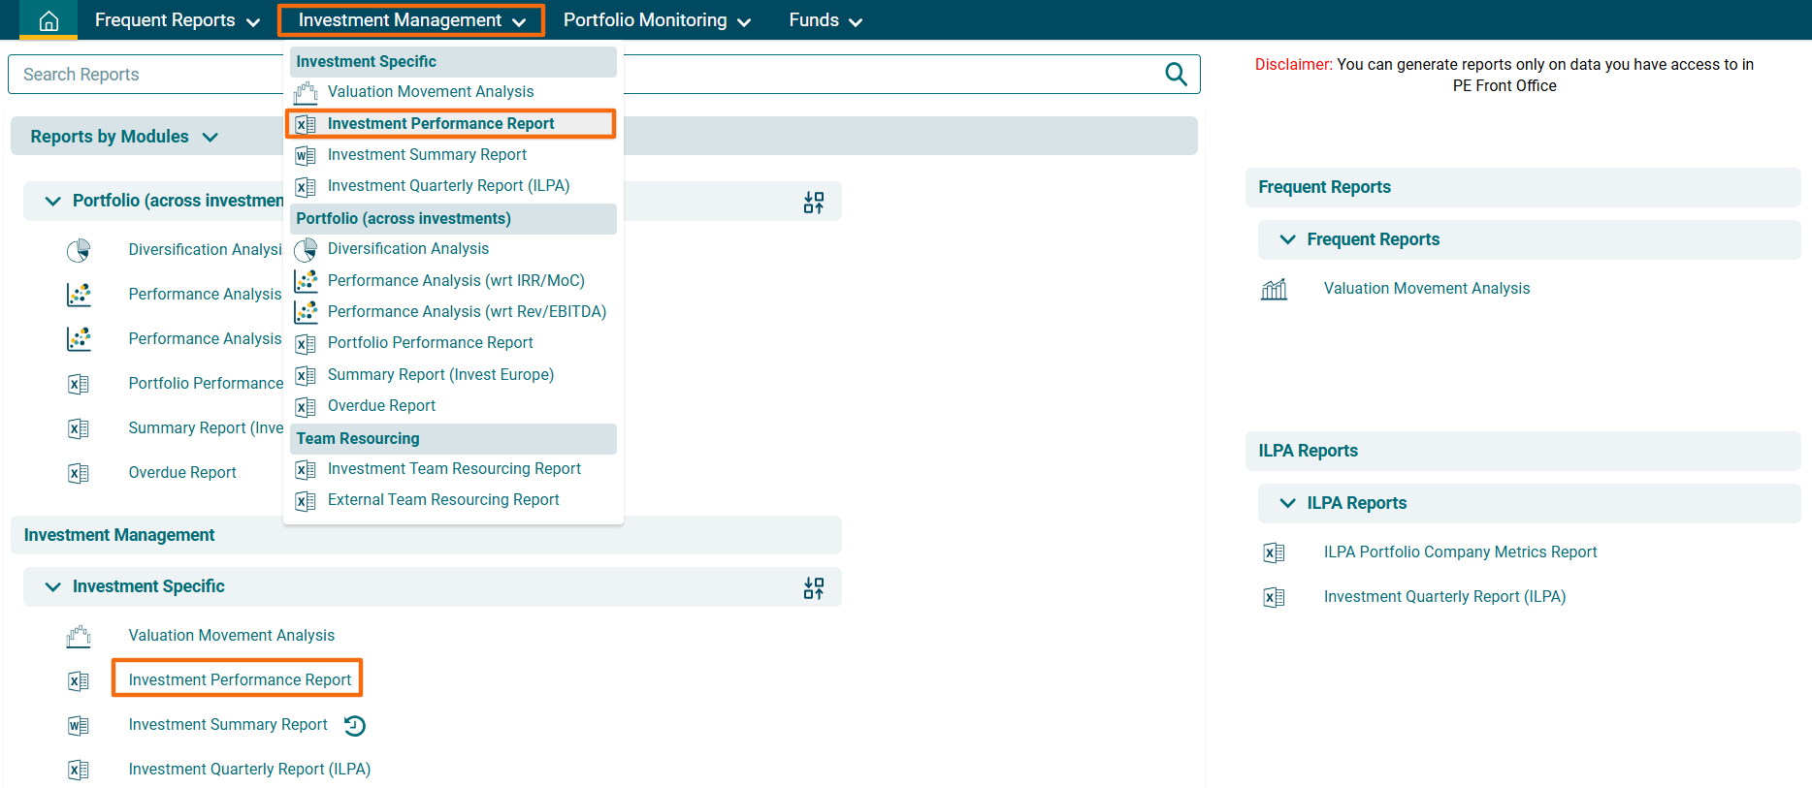Viewport: 1812px width, 788px height.
Task: Click into the Search Reports field
Action: coord(146,75)
